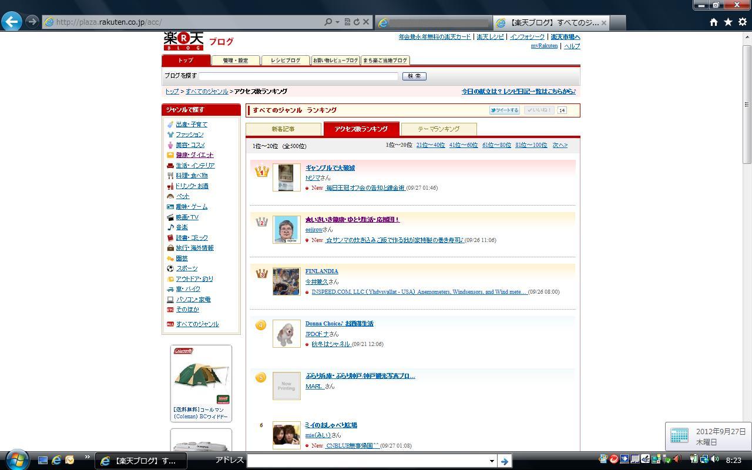Click the refresh icon in address bar

click(x=356, y=22)
